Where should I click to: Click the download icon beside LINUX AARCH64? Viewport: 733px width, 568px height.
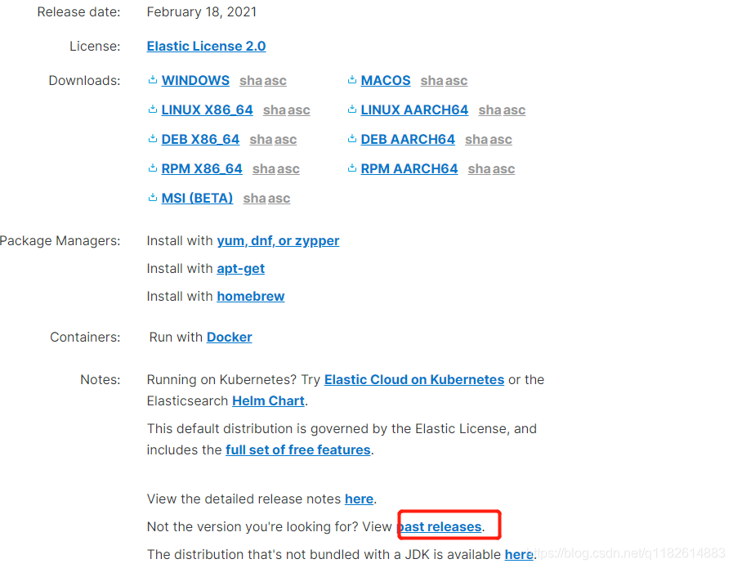coord(352,110)
